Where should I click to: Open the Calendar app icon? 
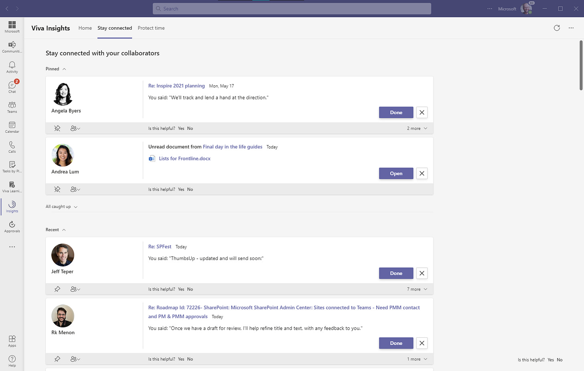12,125
